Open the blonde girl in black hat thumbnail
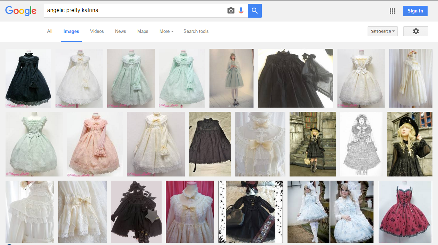 410,144
